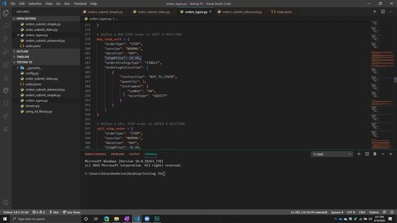The image size is (397, 223).
Task: Change line ending CRLF setting
Action: pos(362,212)
